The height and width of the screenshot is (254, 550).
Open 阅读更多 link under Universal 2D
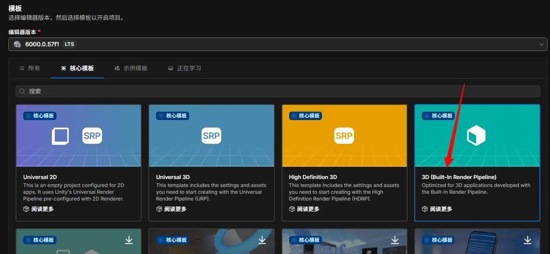[x=38, y=209]
